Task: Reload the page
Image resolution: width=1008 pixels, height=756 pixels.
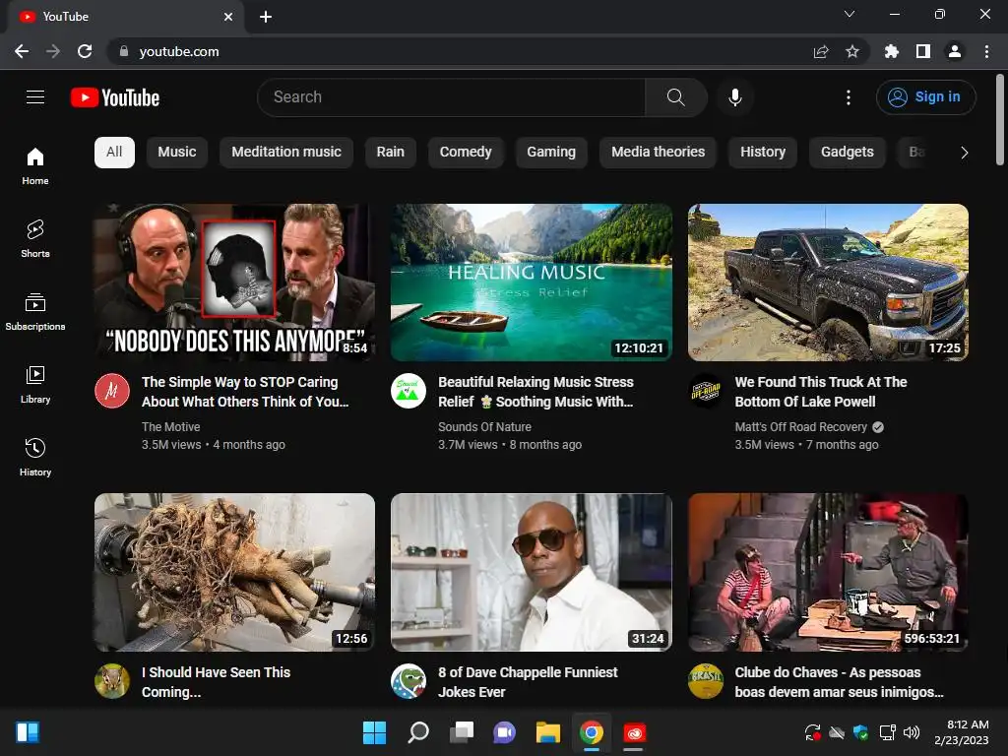Action: click(x=85, y=51)
